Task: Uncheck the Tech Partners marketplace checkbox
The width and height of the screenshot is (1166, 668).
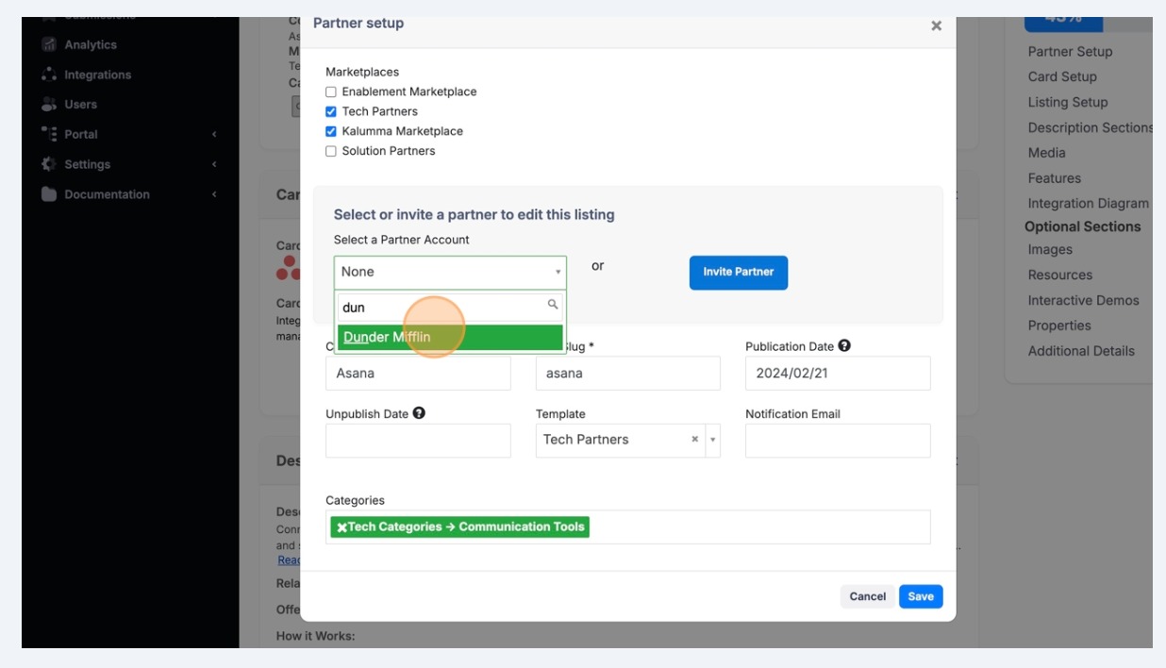Action: 331,111
